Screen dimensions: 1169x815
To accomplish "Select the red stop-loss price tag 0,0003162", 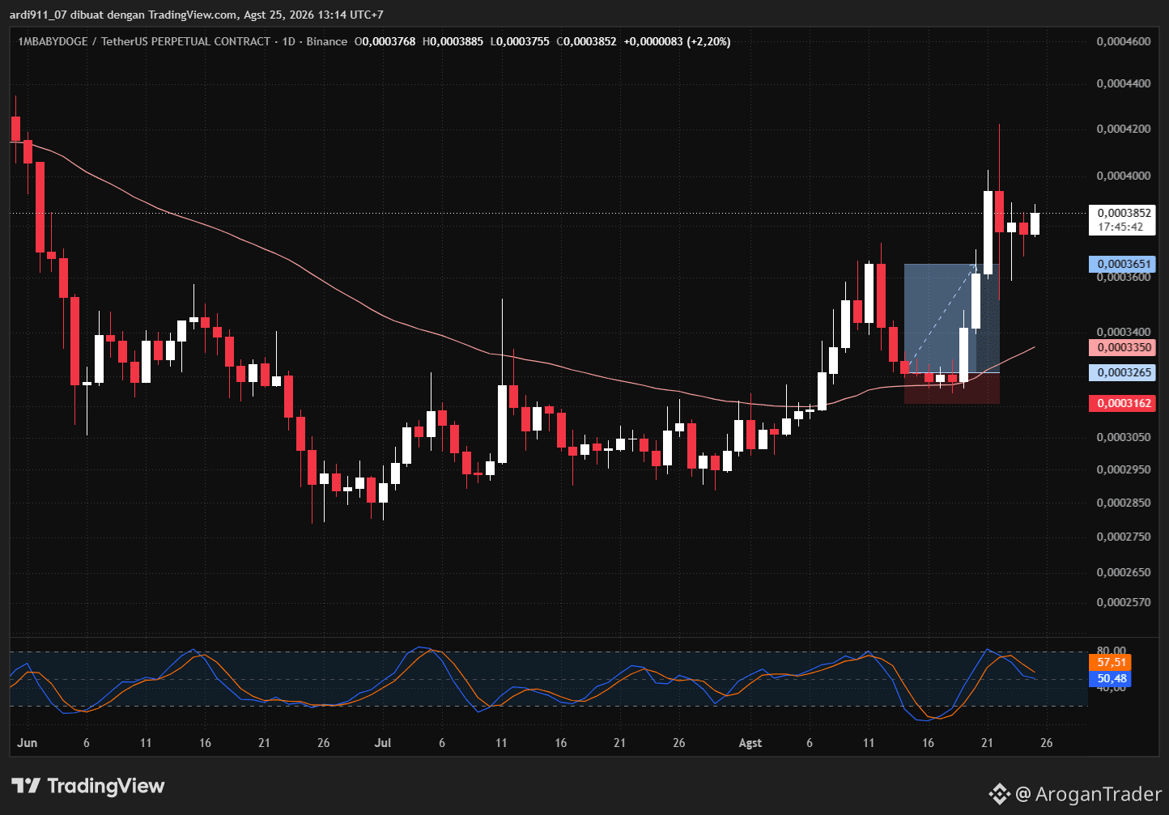I will click(1121, 403).
